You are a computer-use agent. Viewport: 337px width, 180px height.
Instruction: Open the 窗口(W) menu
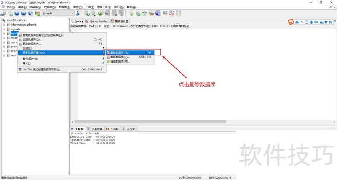(119, 7)
